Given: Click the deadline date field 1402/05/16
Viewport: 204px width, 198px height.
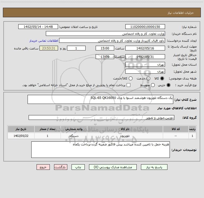Looking at the screenshot, I should [145, 48].
